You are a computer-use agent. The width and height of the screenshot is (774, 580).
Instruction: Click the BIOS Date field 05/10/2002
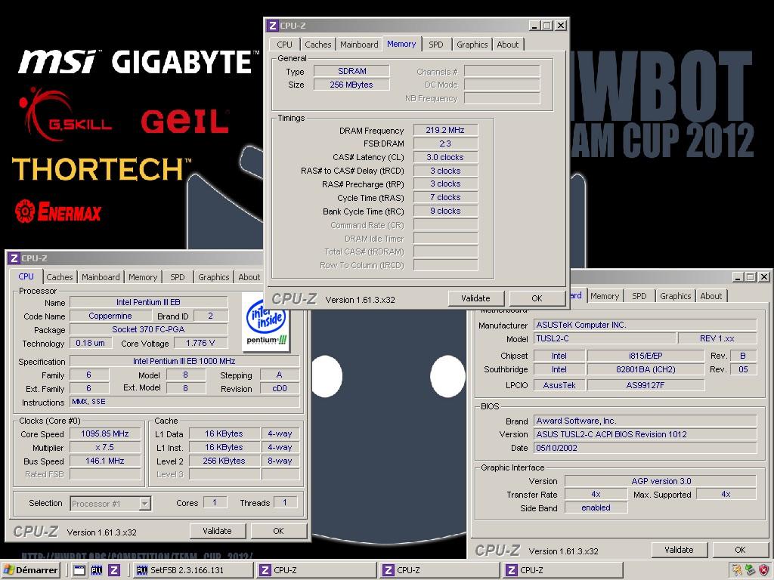pyautogui.click(x=646, y=448)
